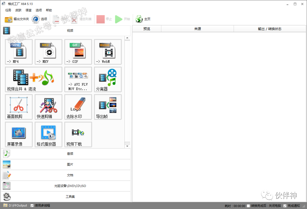Choose the GIF conversion icon
Image resolution: width=307 pixels, height=209 pixels.
(x=78, y=52)
